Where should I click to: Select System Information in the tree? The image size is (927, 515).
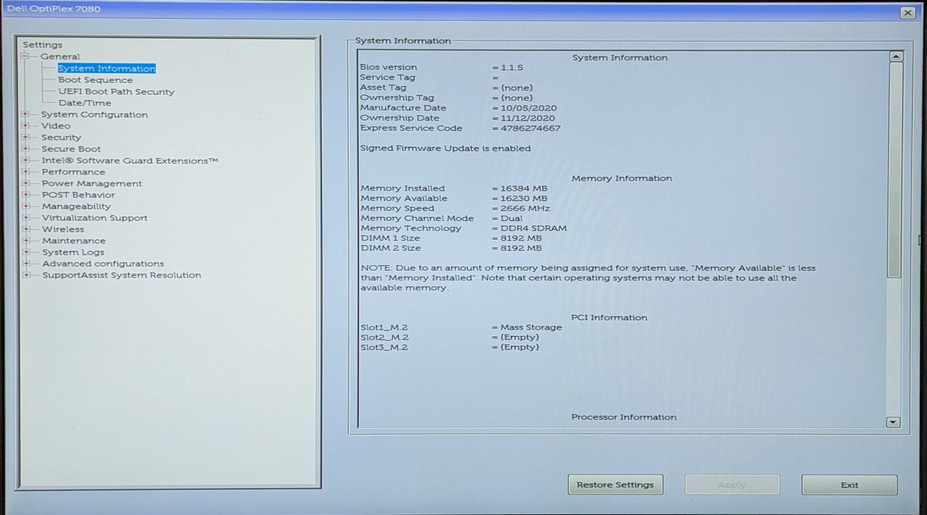[107, 68]
